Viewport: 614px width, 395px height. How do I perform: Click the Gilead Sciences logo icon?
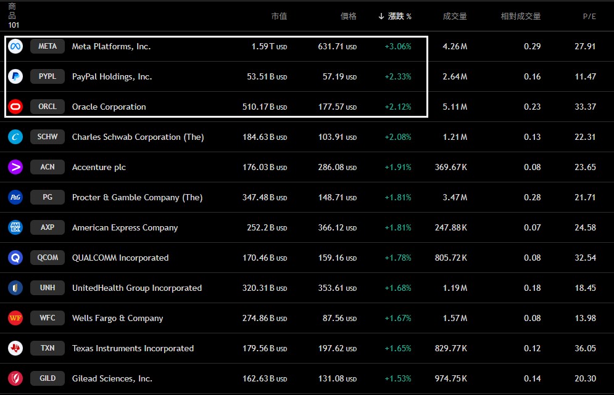15,378
